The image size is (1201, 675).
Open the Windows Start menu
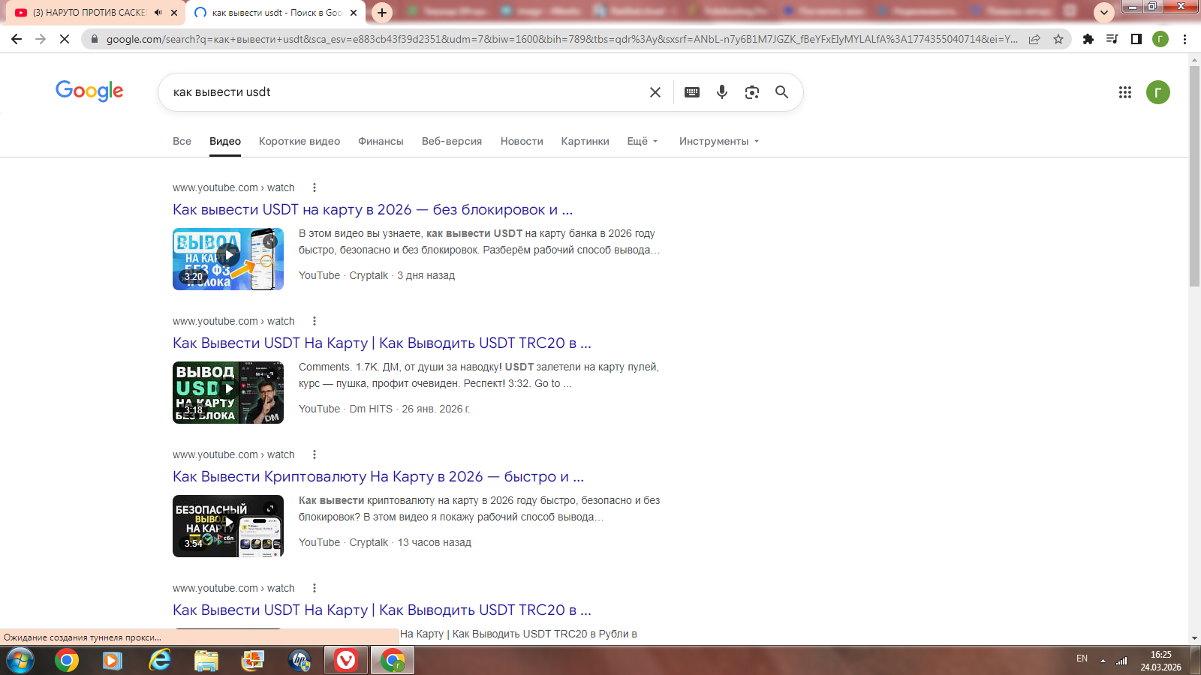tap(20, 661)
